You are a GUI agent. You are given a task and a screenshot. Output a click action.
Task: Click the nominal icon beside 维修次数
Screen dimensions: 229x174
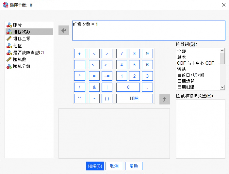[x=9, y=32]
